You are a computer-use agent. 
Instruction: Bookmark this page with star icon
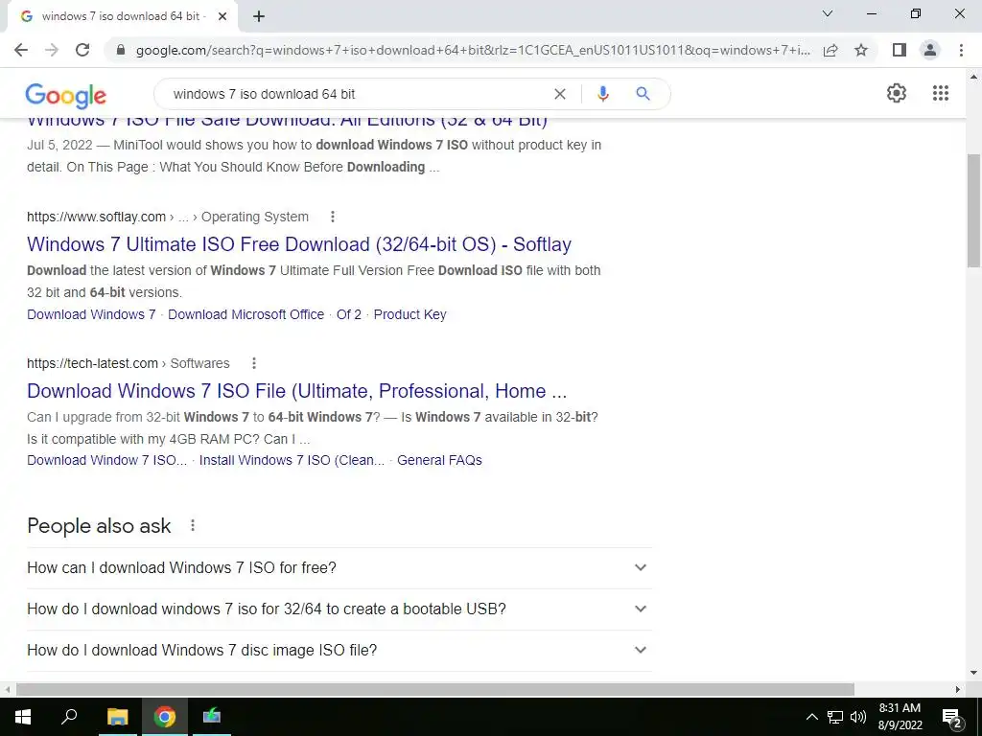point(861,50)
